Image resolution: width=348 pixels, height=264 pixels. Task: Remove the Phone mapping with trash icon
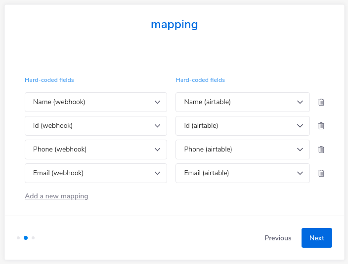[x=321, y=150]
